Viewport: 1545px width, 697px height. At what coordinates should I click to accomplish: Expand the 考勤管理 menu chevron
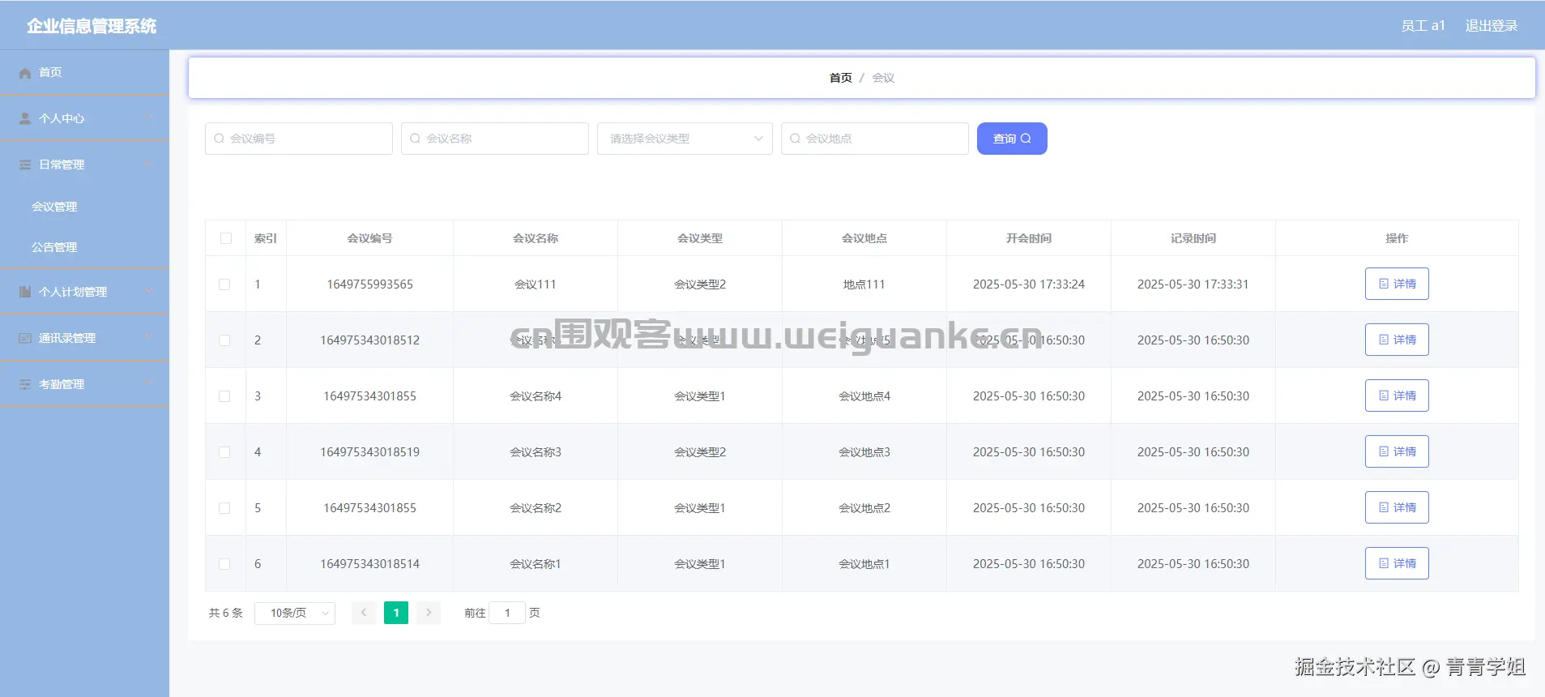[x=149, y=384]
